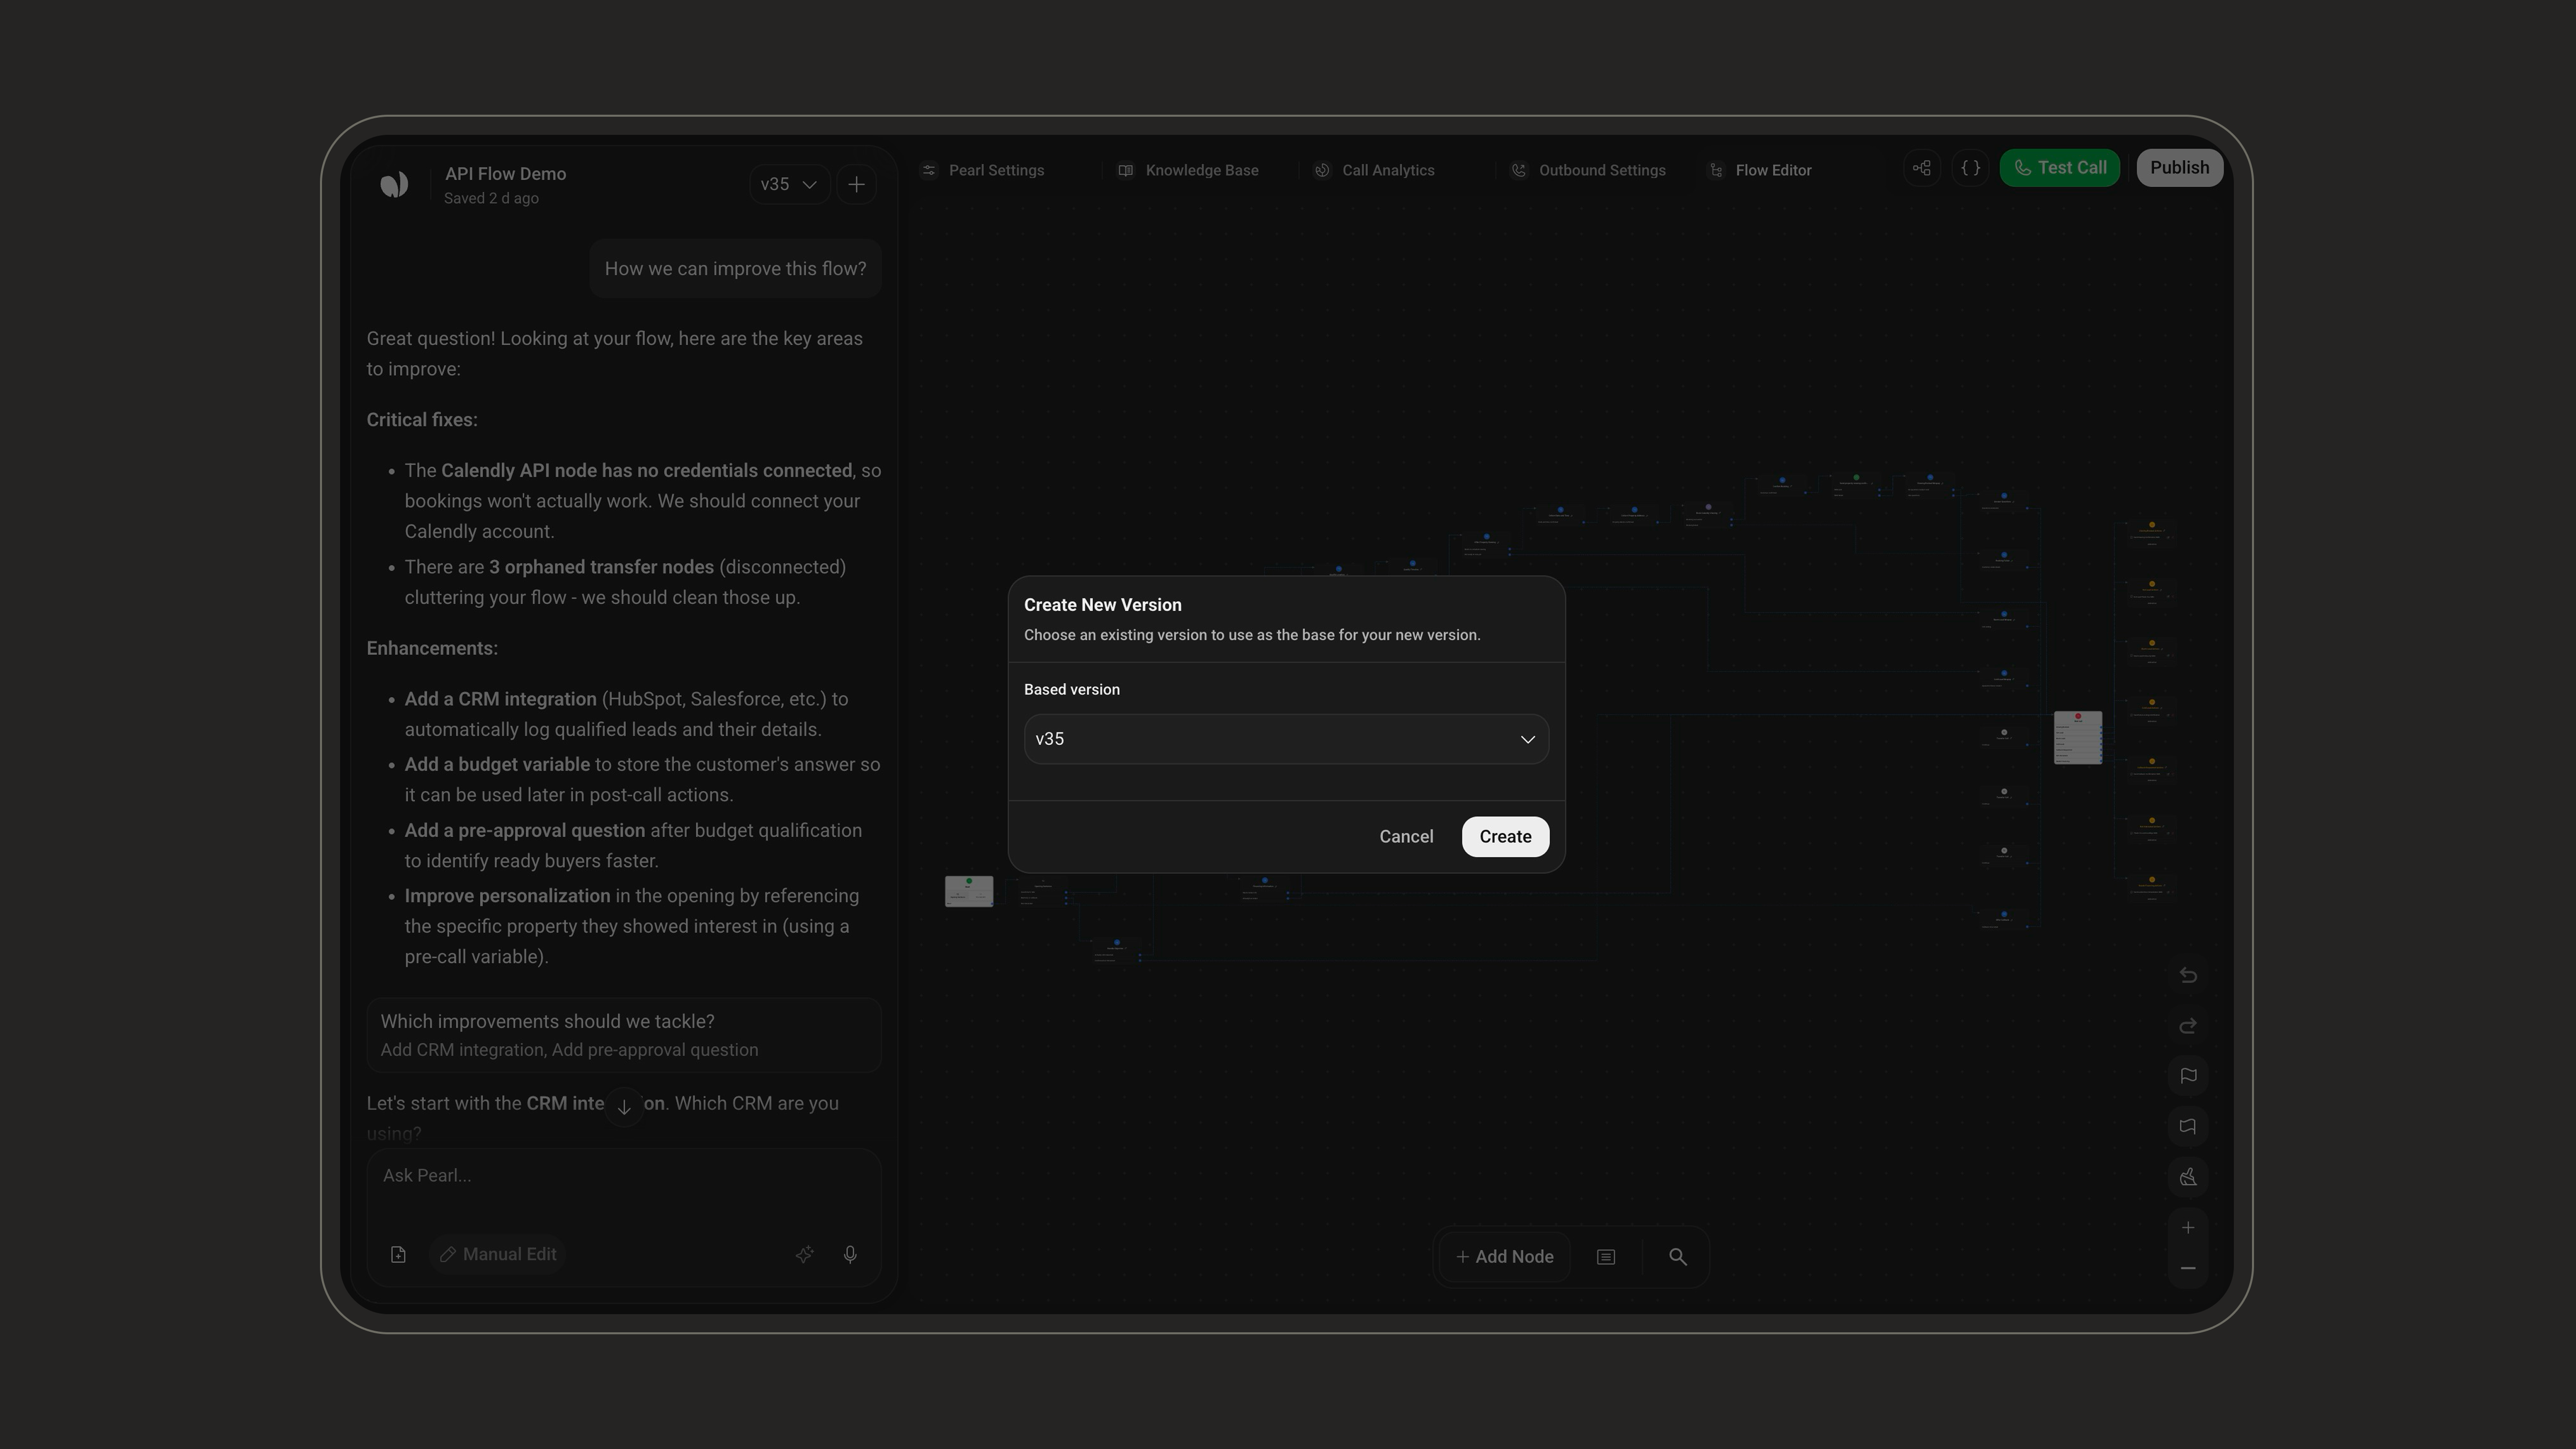This screenshot has width=2576, height=1449.
Task: Click the second flag outline icon
Action: 2188,1127
